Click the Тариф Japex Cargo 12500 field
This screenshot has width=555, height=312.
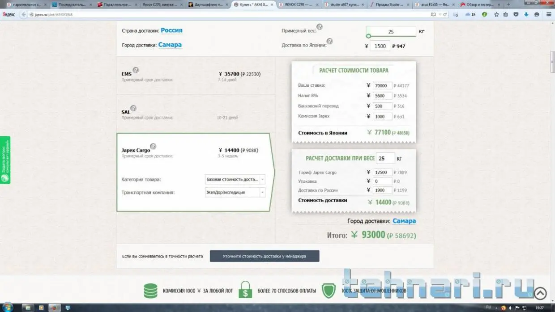click(x=382, y=172)
